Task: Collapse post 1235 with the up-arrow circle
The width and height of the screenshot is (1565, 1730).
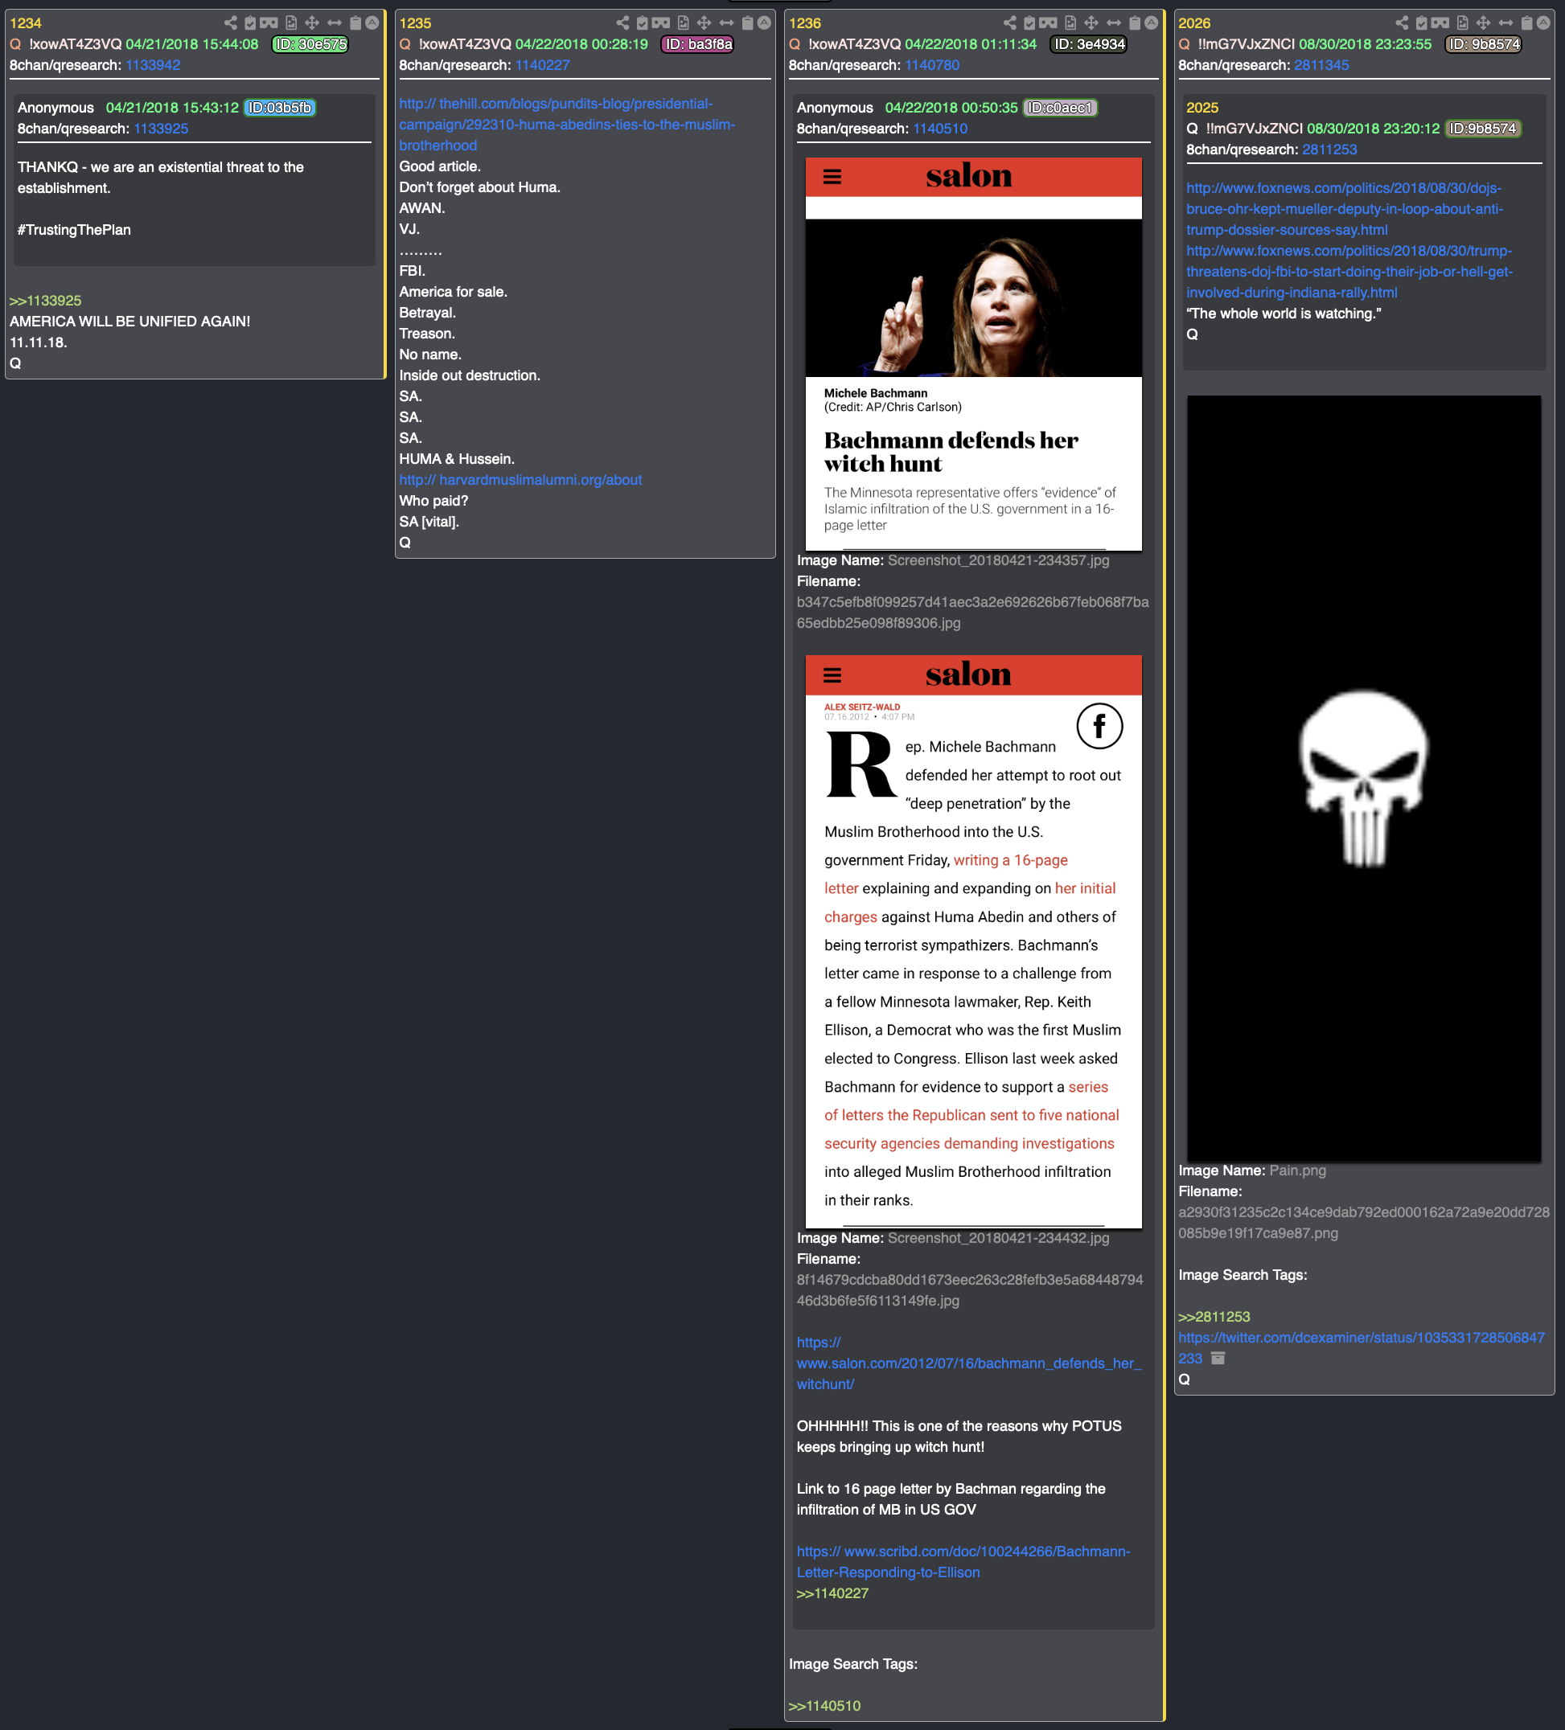Action: tap(764, 23)
